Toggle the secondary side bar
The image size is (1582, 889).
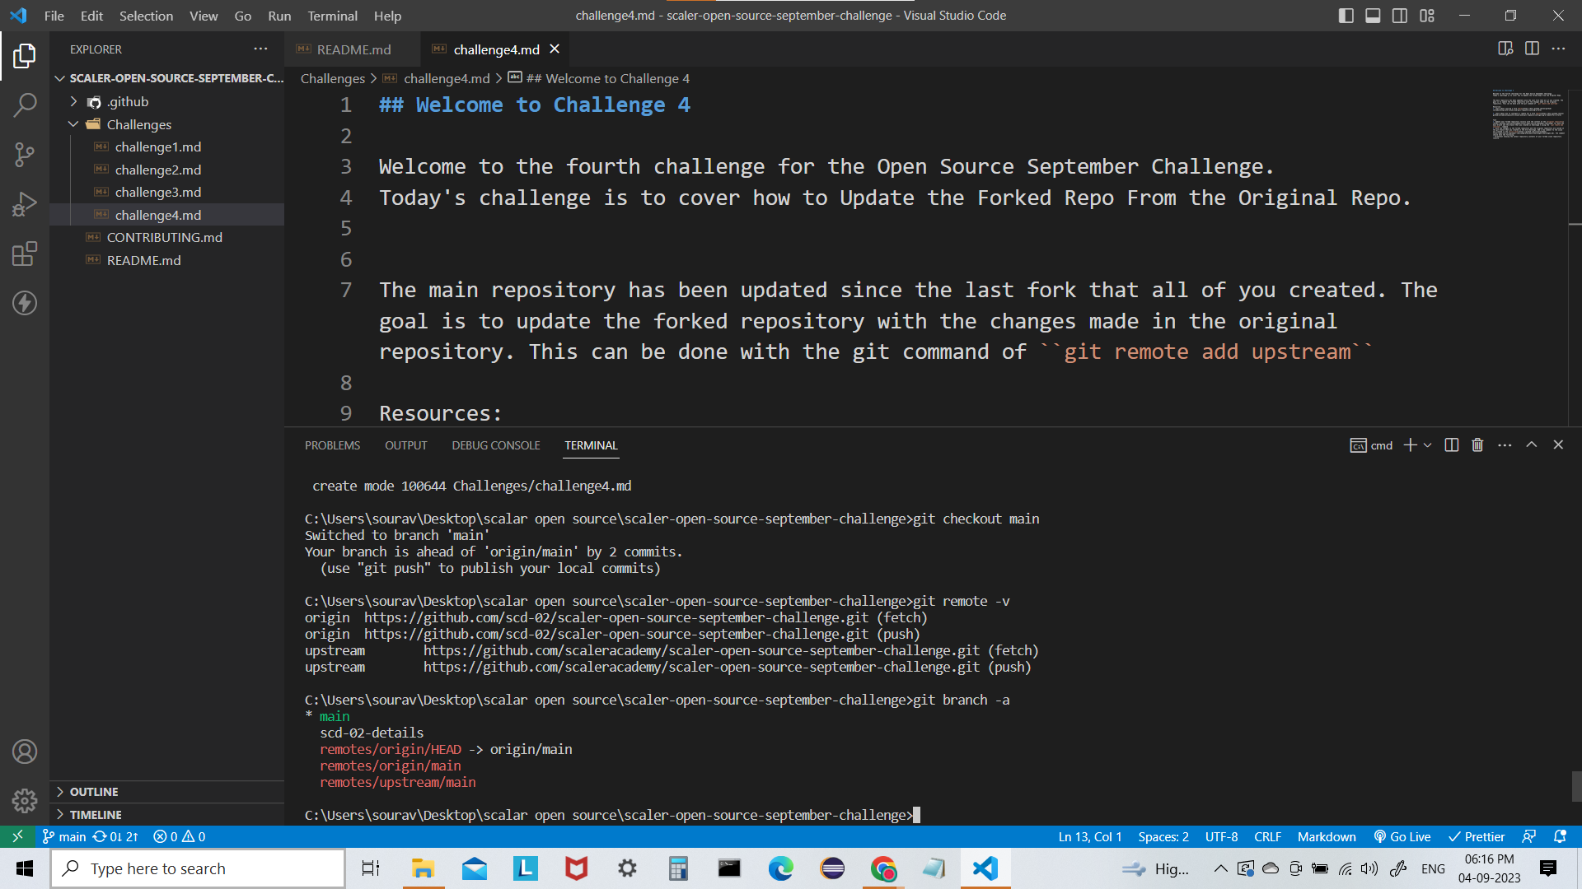(x=1399, y=15)
